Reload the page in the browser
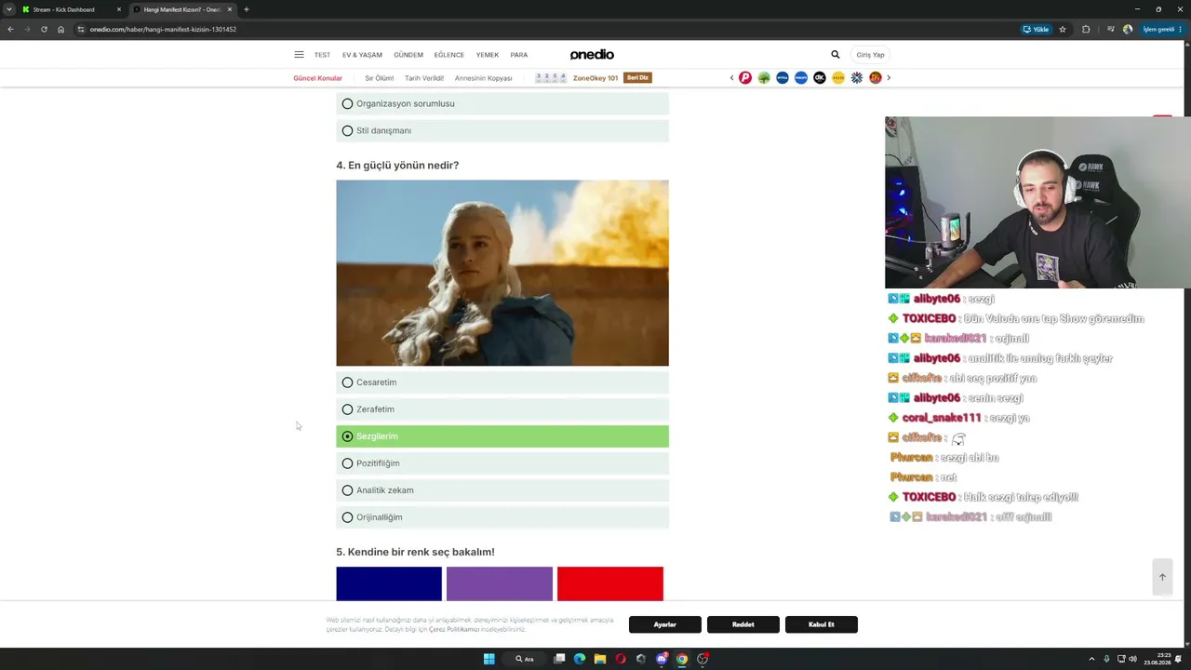 coord(44,29)
